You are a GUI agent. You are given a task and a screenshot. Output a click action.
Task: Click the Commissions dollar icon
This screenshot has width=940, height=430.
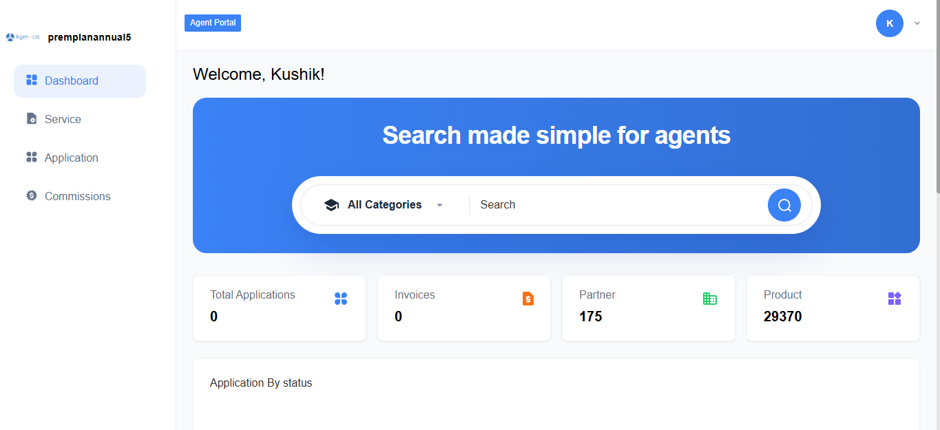click(32, 196)
